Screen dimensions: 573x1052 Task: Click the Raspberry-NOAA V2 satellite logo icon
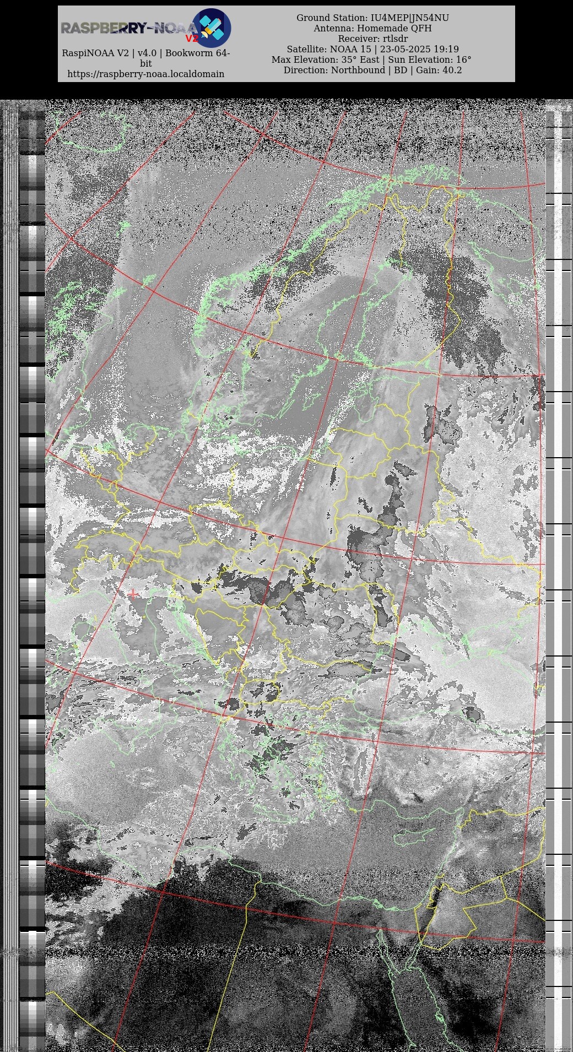[212, 28]
